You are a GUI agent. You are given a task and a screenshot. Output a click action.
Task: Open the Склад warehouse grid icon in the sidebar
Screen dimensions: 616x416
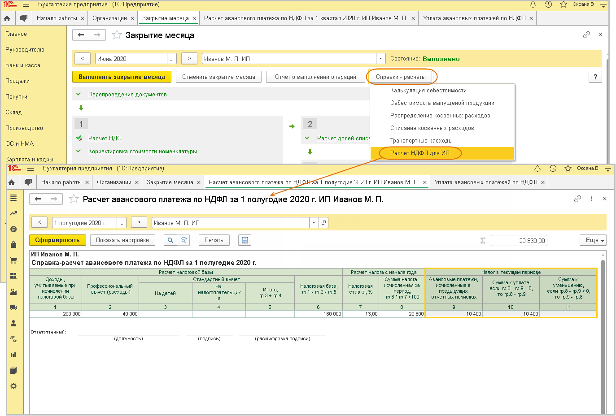click(x=13, y=276)
